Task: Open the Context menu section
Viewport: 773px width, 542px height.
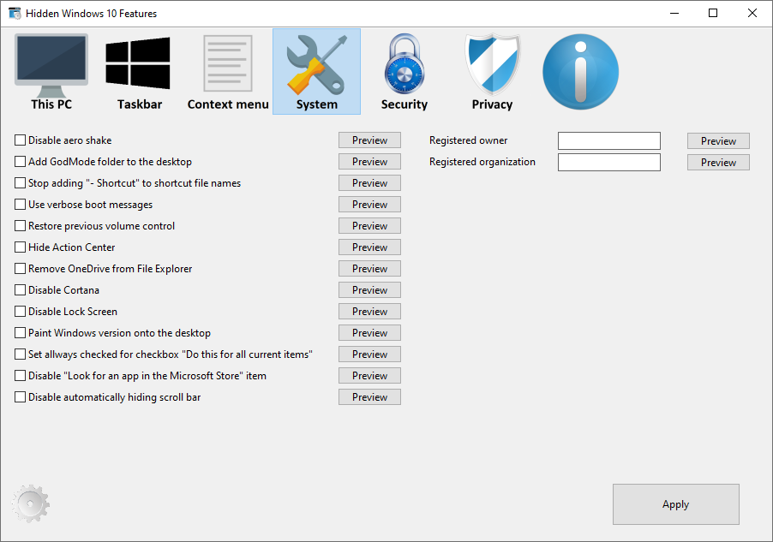Action: coord(228,72)
